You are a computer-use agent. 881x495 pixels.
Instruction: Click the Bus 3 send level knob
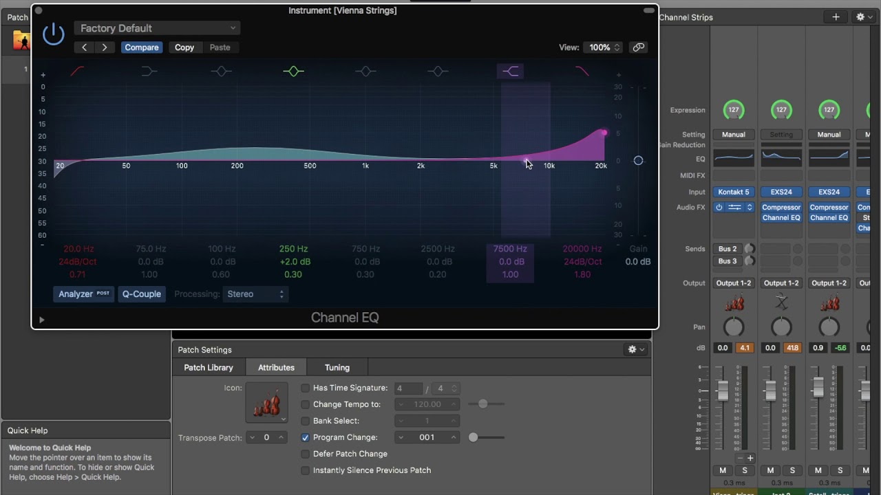[749, 261]
